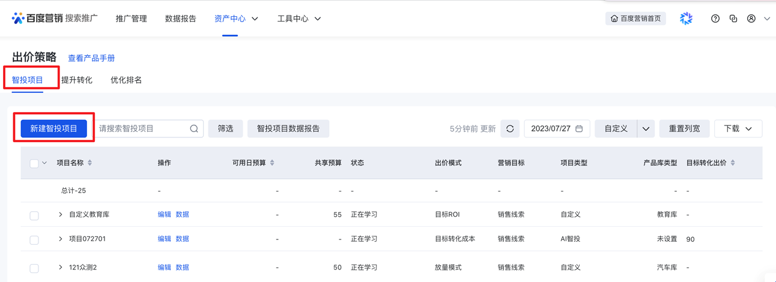
Task: Click the blue snowflake AI assistant icon
Action: tap(686, 19)
